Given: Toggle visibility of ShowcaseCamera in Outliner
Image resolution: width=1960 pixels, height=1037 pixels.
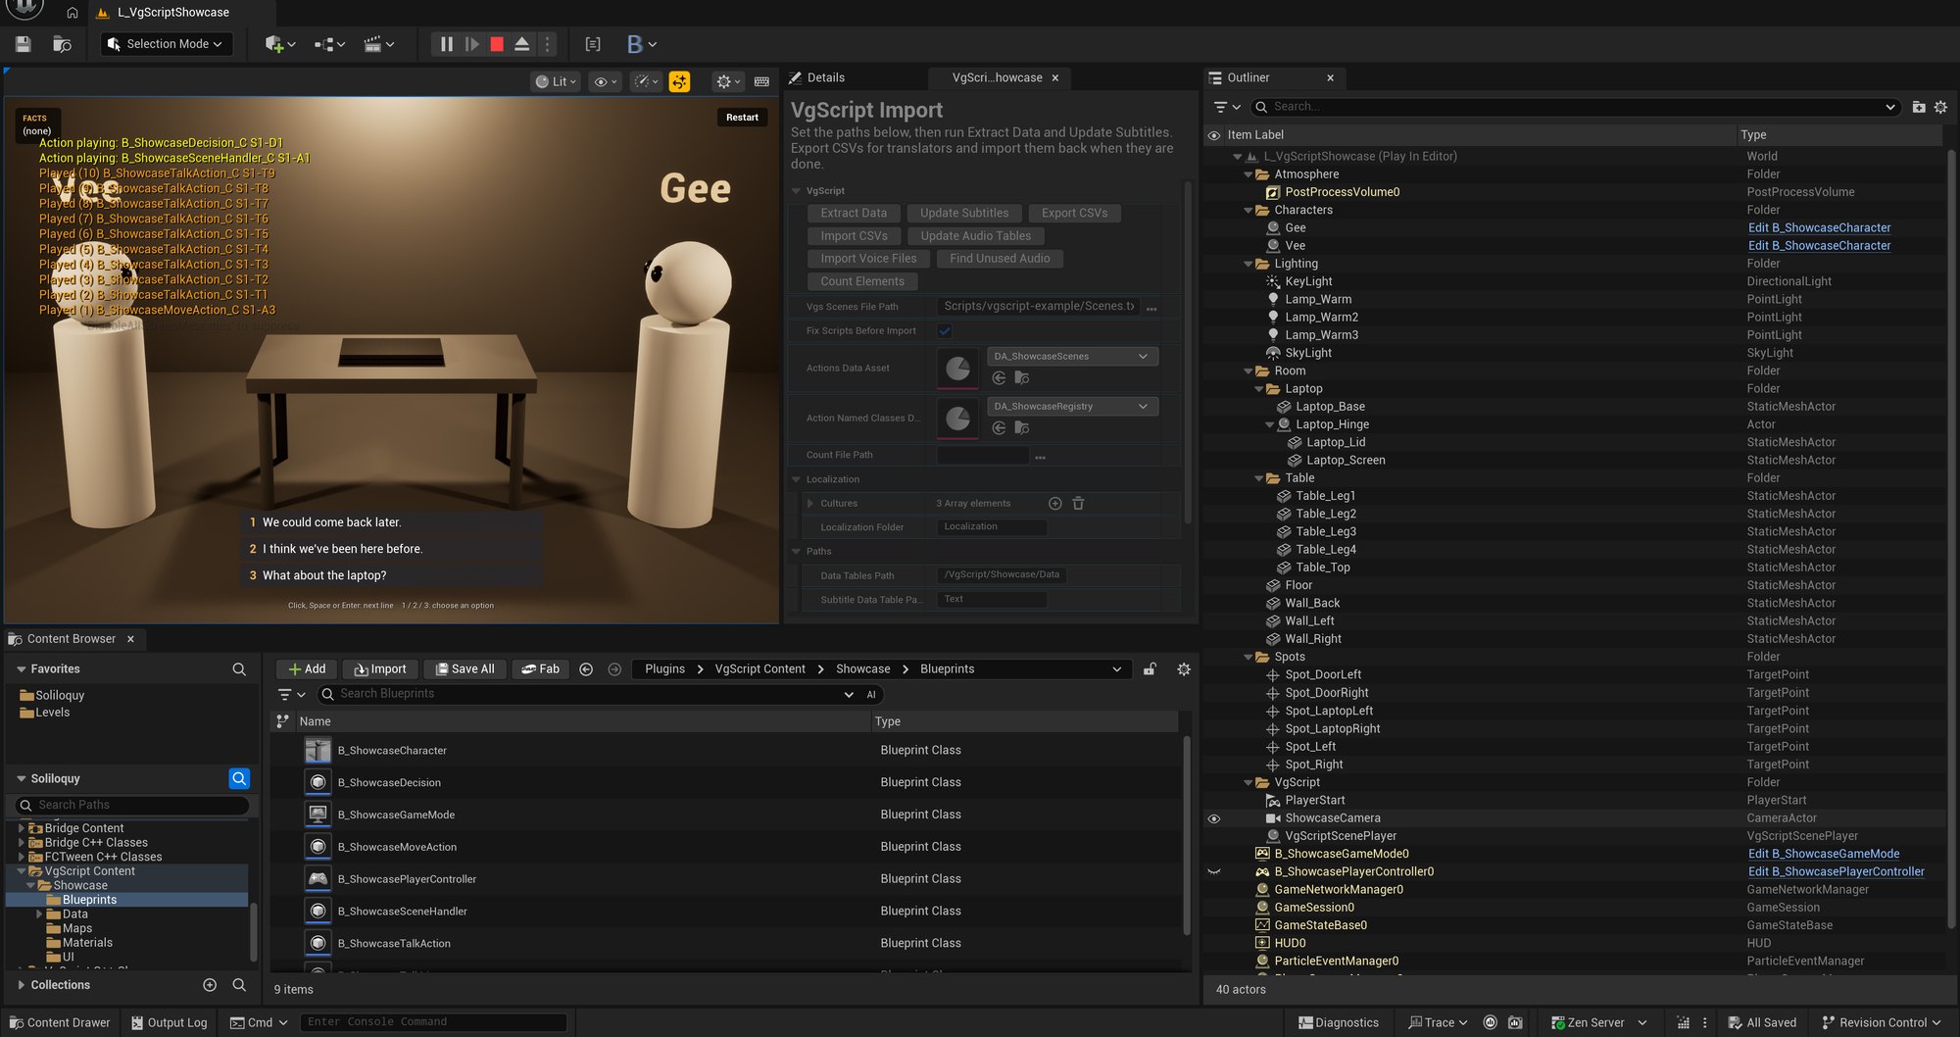Looking at the screenshot, I should 1214,818.
